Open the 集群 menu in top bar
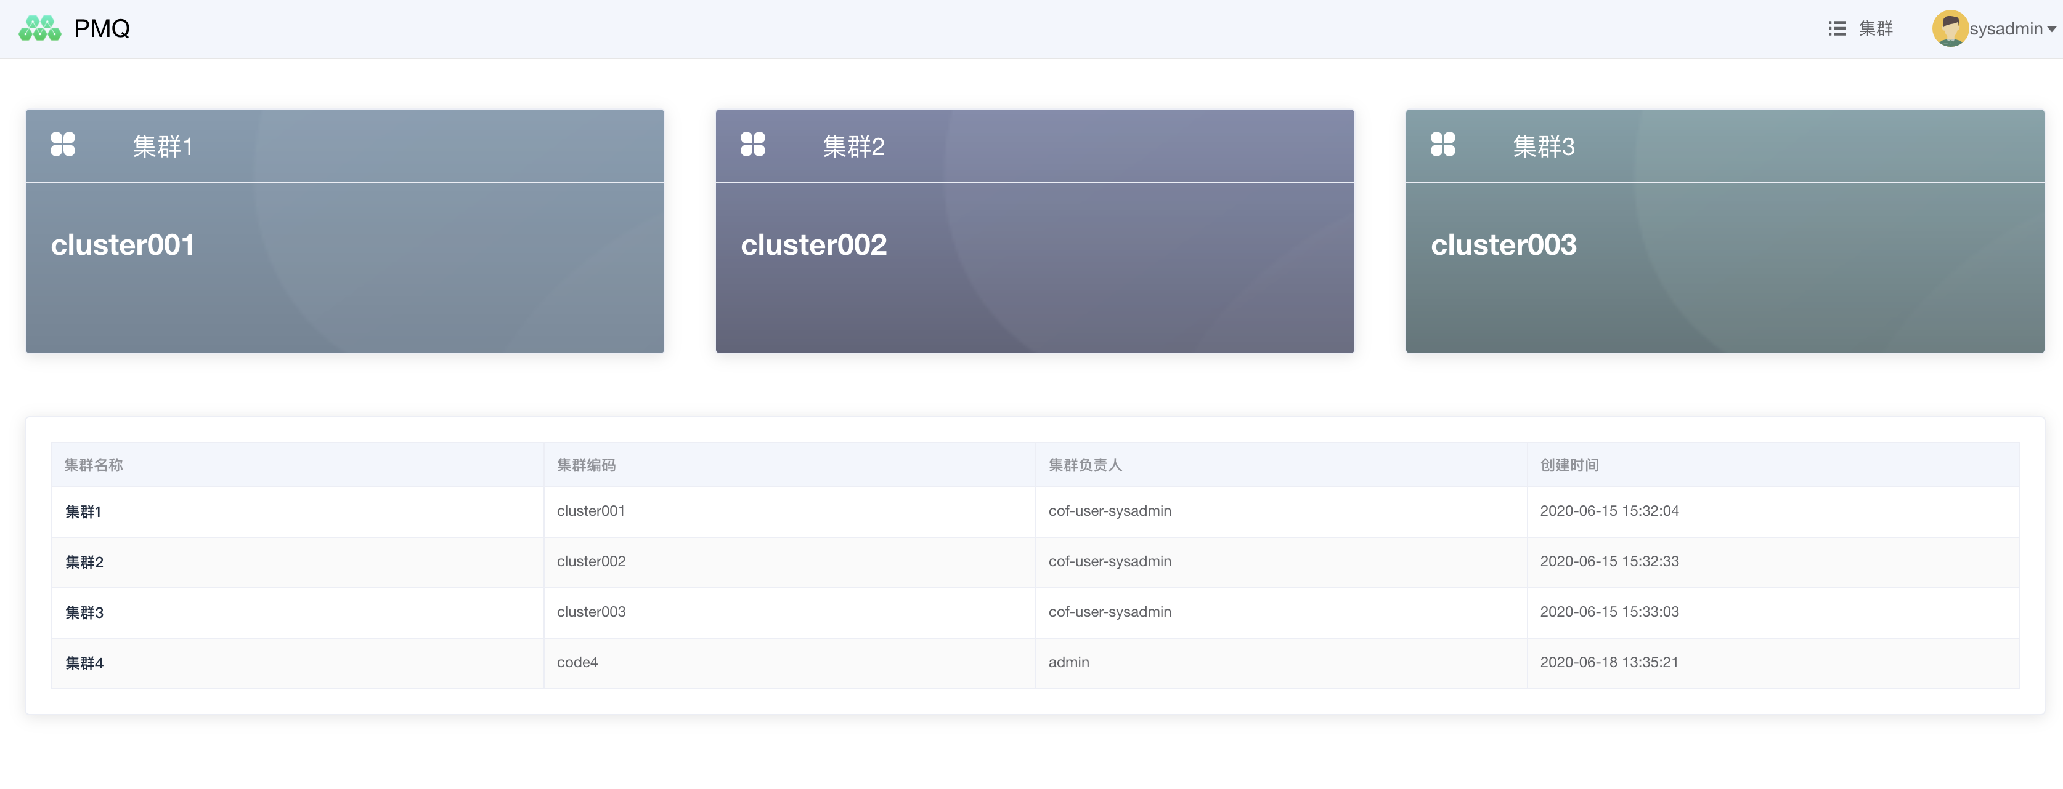This screenshot has width=2063, height=789. tap(1875, 29)
